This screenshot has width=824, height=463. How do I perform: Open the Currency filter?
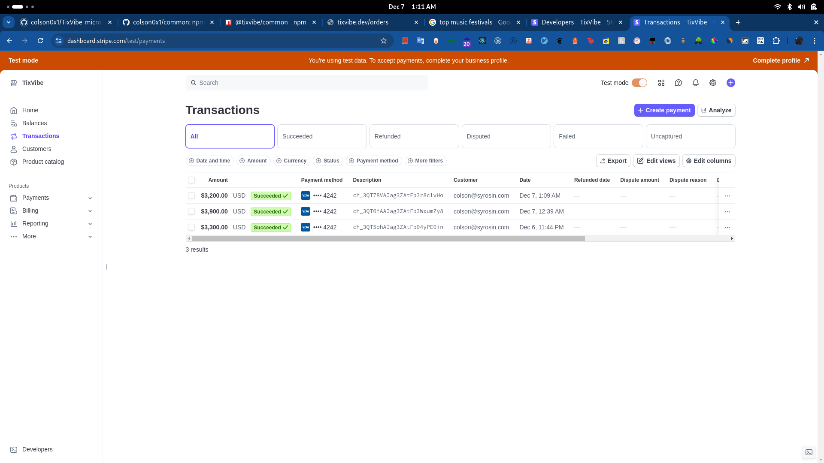tap(291, 161)
